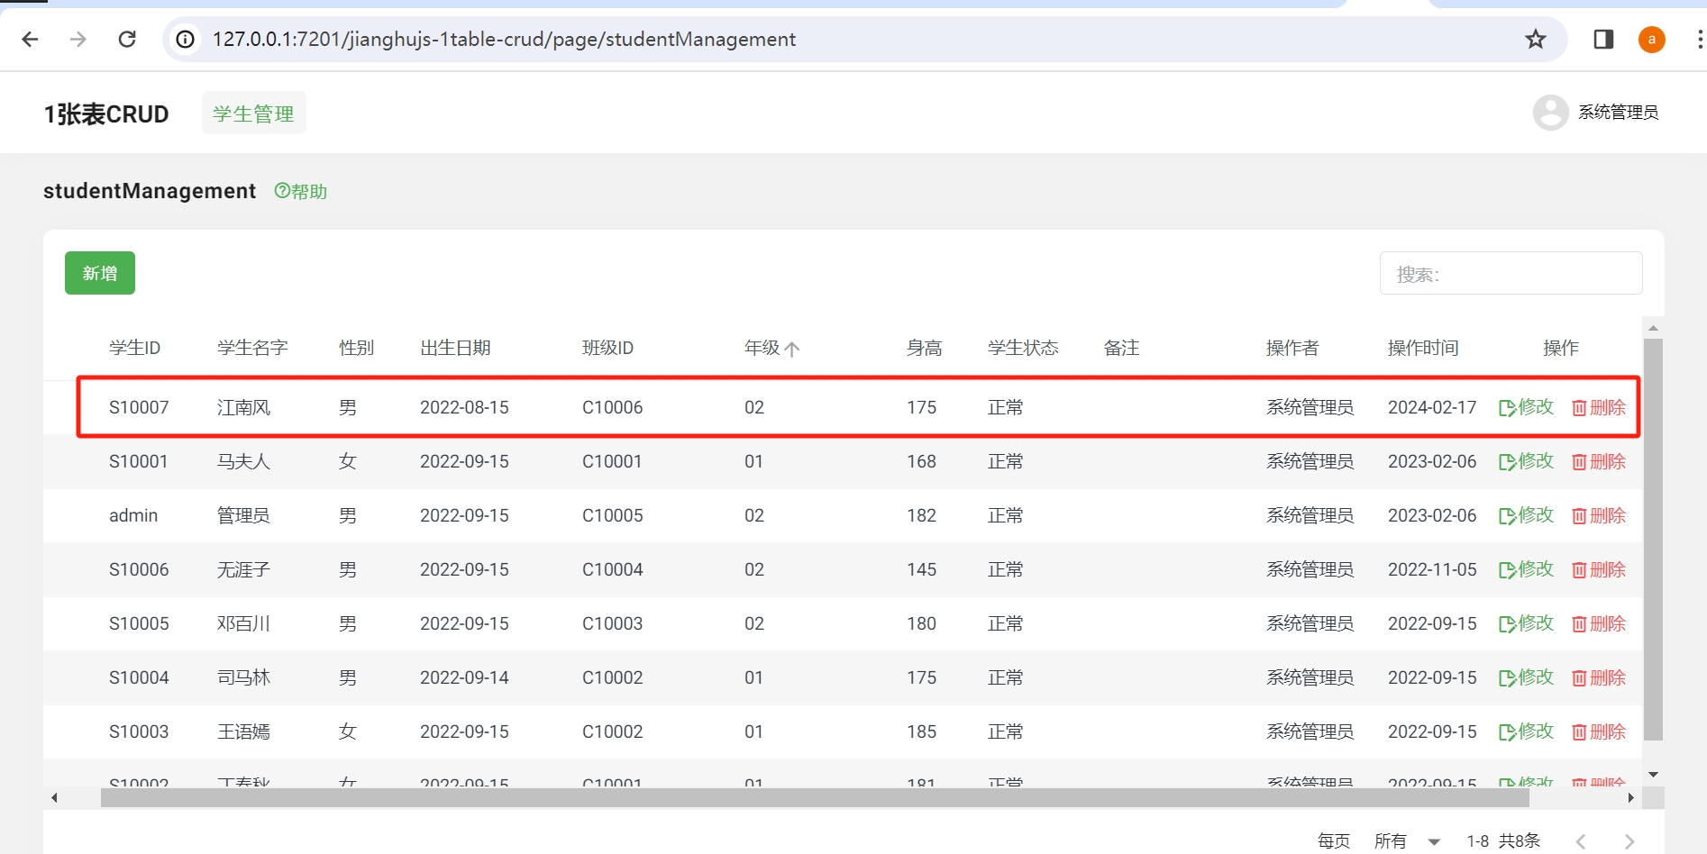This screenshot has height=854, width=1707.
Task: Reload the page using browser refresh
Action: 127,40
